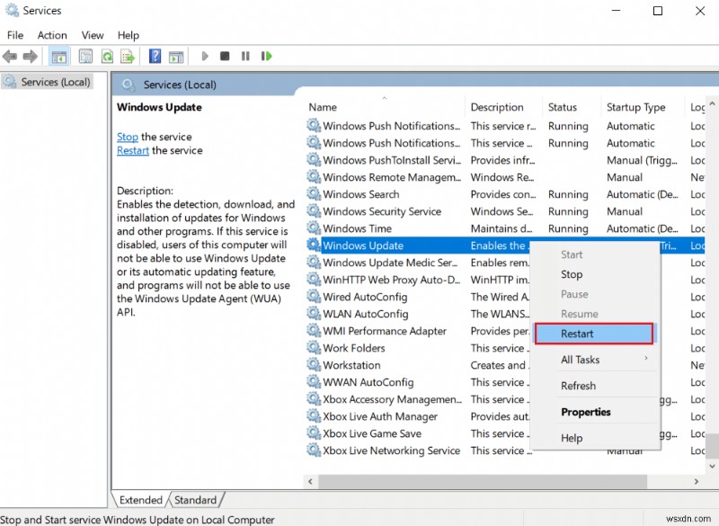This screenshot has width=719, height=526.
Task: Open Help using the question mark icon
Action: click(155, 56)
